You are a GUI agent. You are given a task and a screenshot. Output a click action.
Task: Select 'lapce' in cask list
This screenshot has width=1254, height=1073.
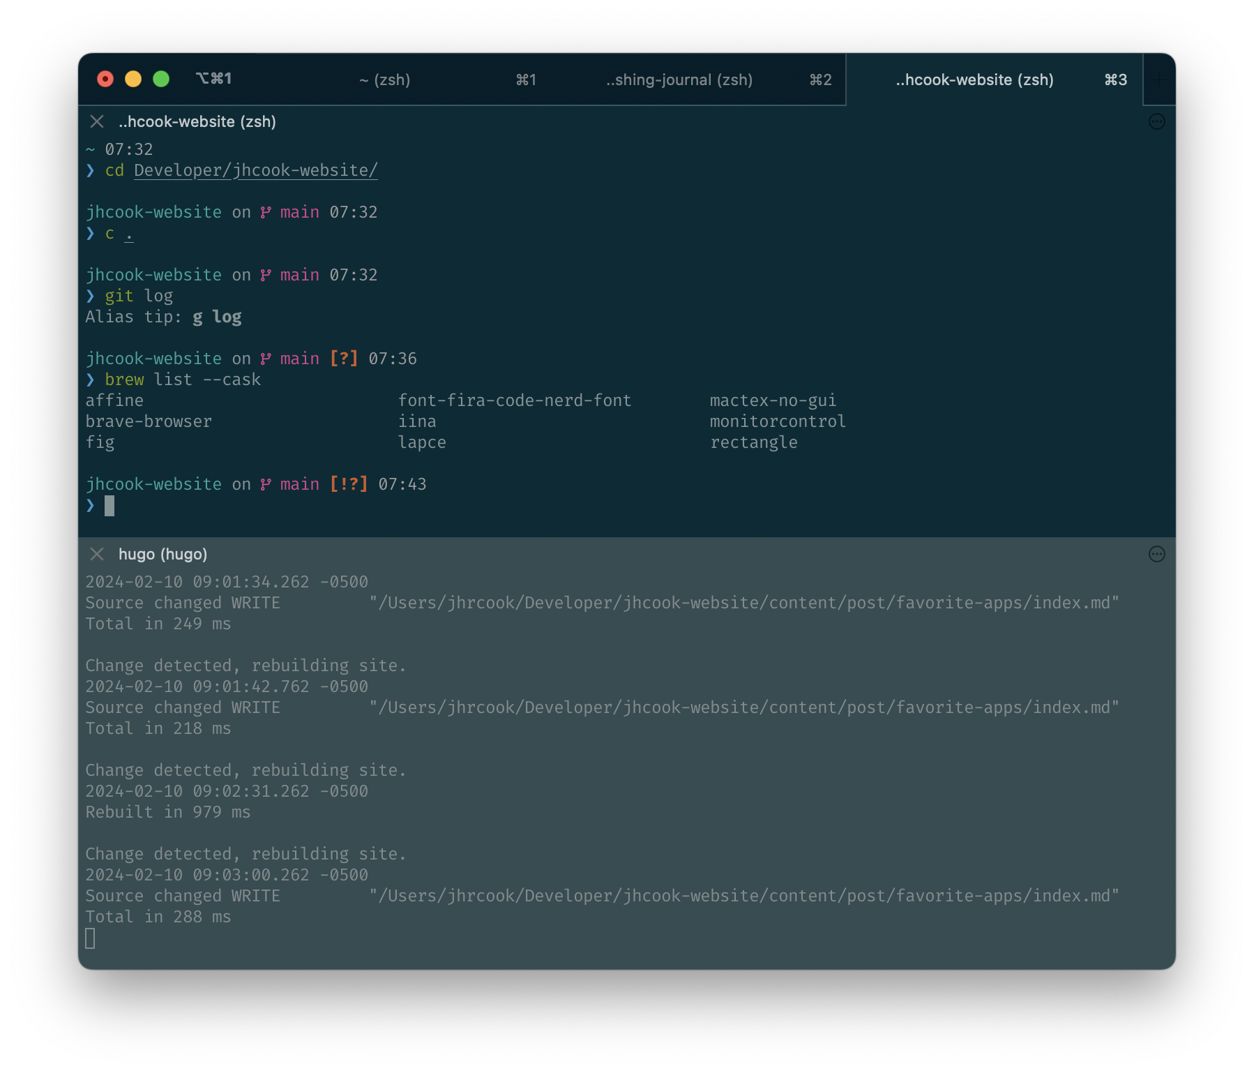click(422, 442)
